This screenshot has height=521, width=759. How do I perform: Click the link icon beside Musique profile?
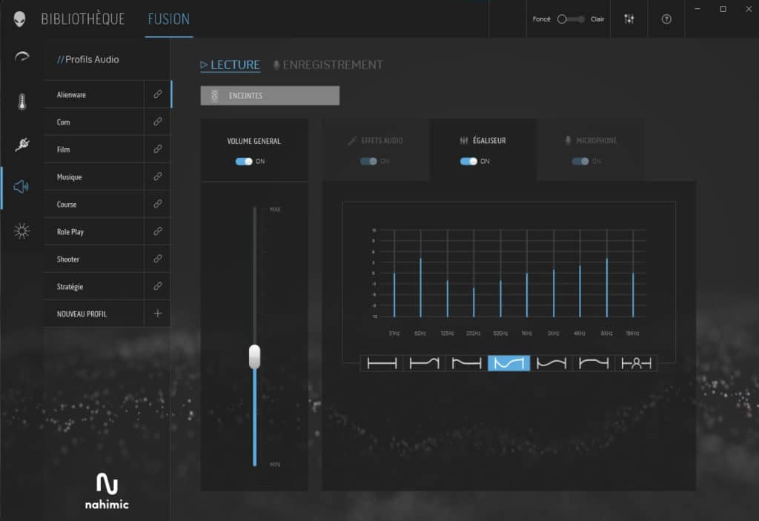click(157, 177)
